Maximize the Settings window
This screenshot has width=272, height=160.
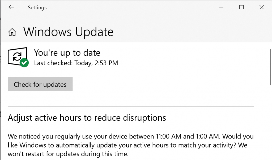pos(241,7)
